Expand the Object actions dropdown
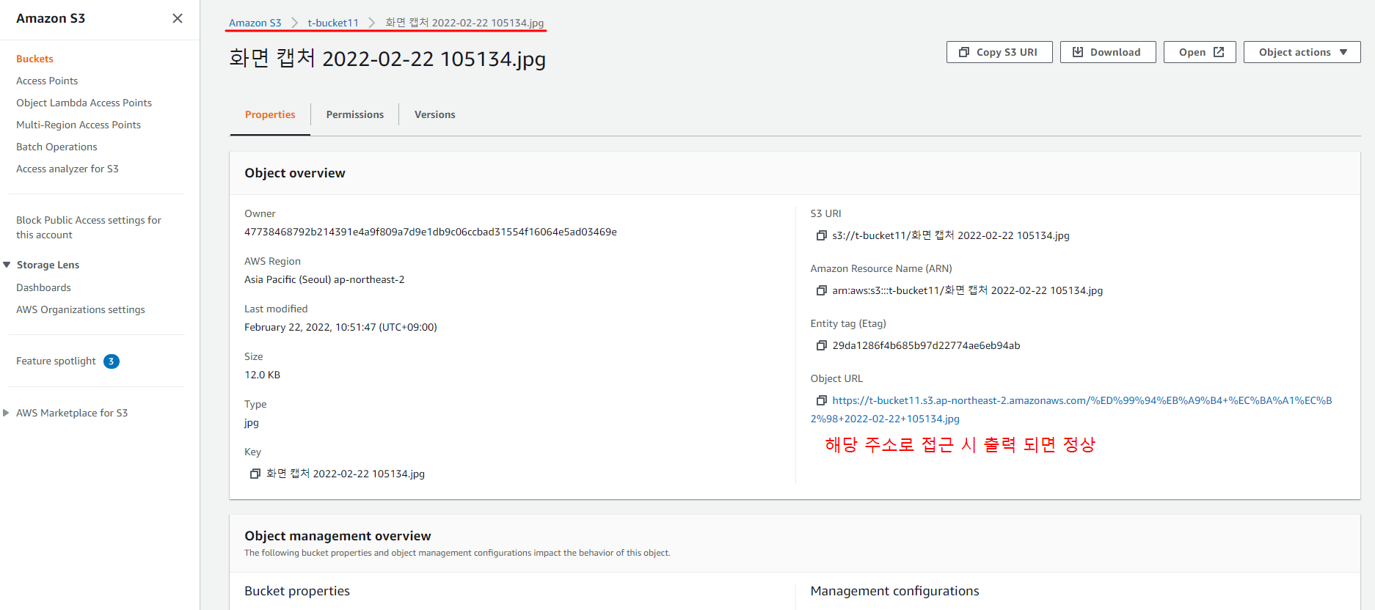Image resolution: width=1375 pixels, height=610 pixels. click(x=1302, y=52)
